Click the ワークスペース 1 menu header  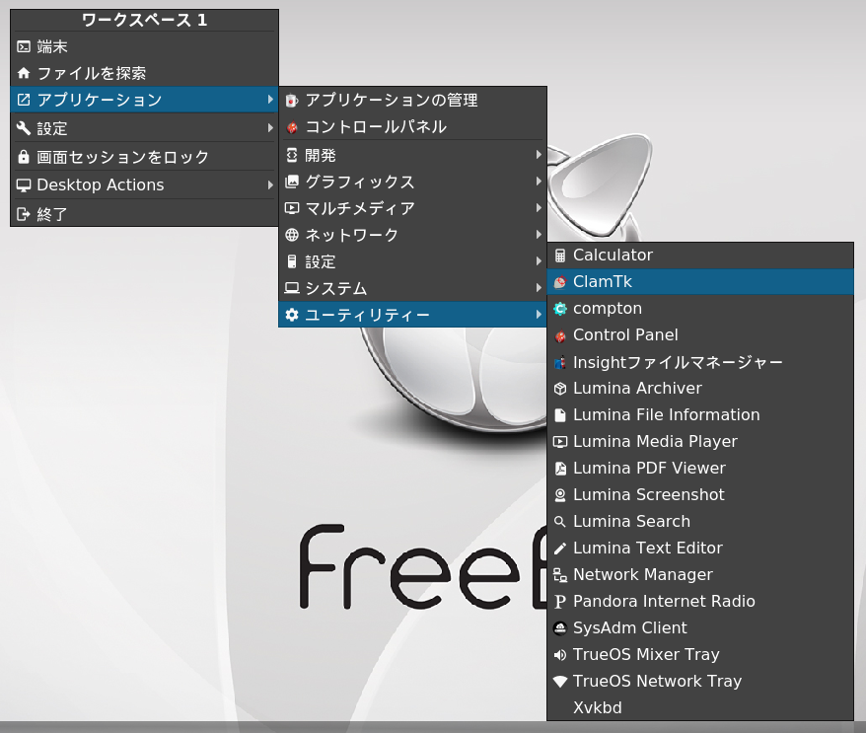(x=144, y=21)
